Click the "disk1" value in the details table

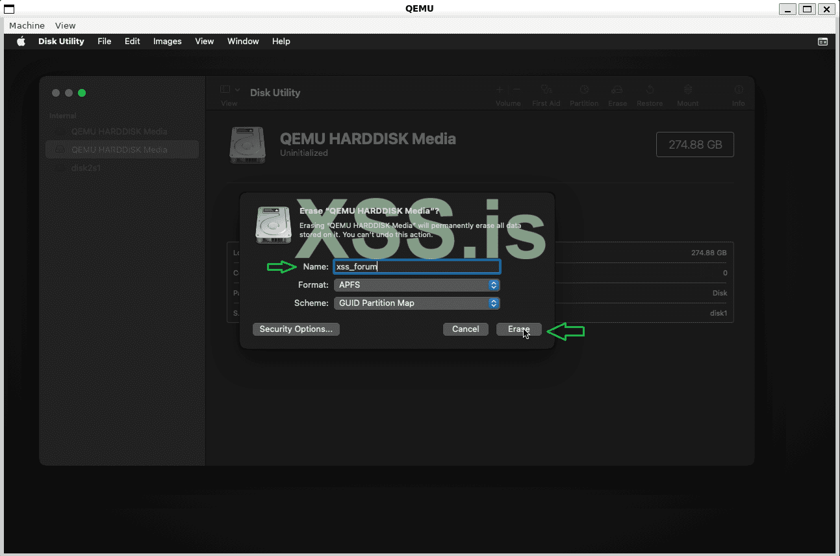point(719,313)
